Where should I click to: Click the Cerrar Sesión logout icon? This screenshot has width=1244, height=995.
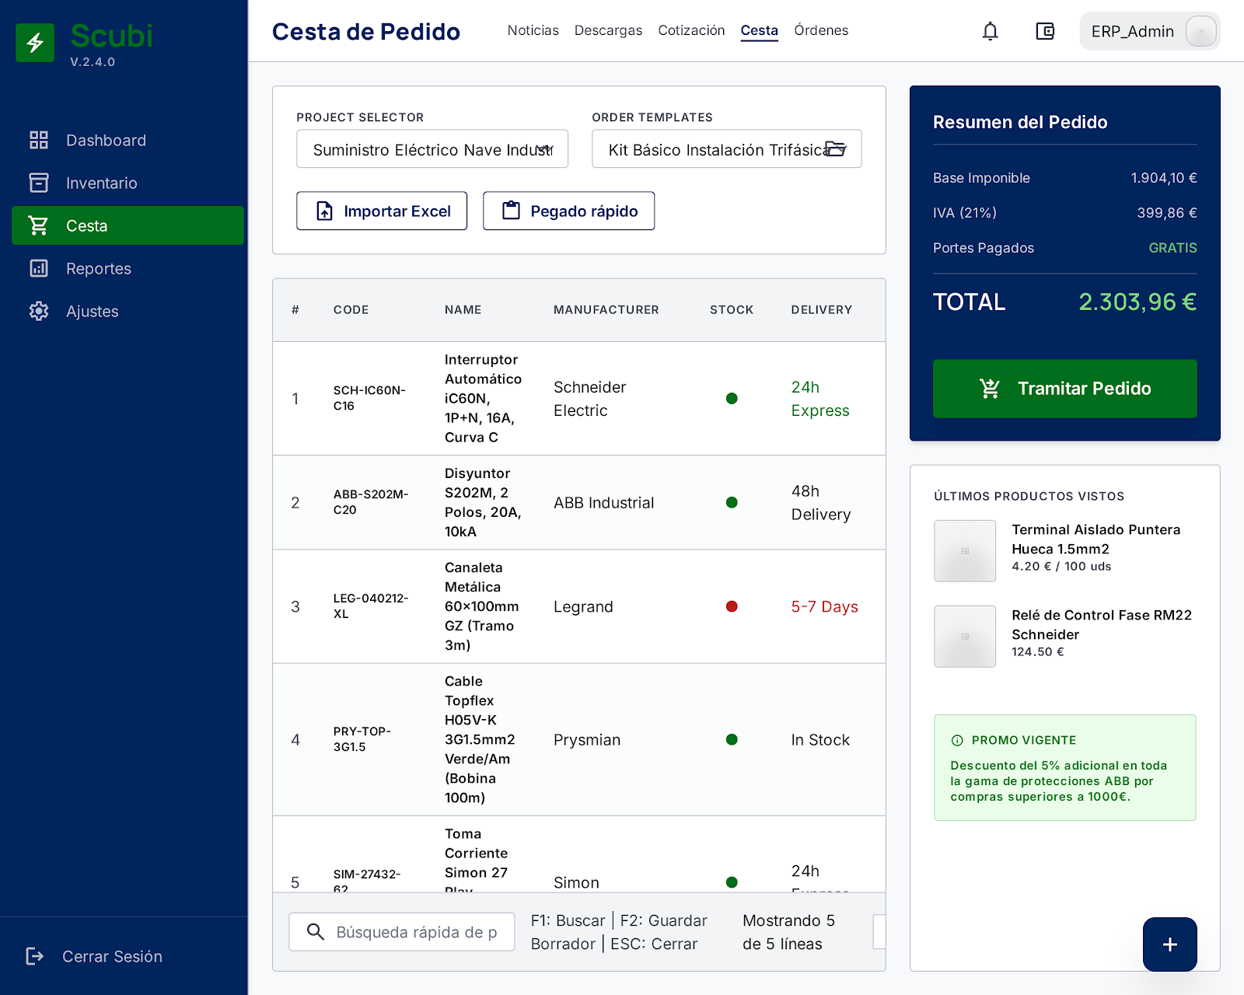pos(35,956)
